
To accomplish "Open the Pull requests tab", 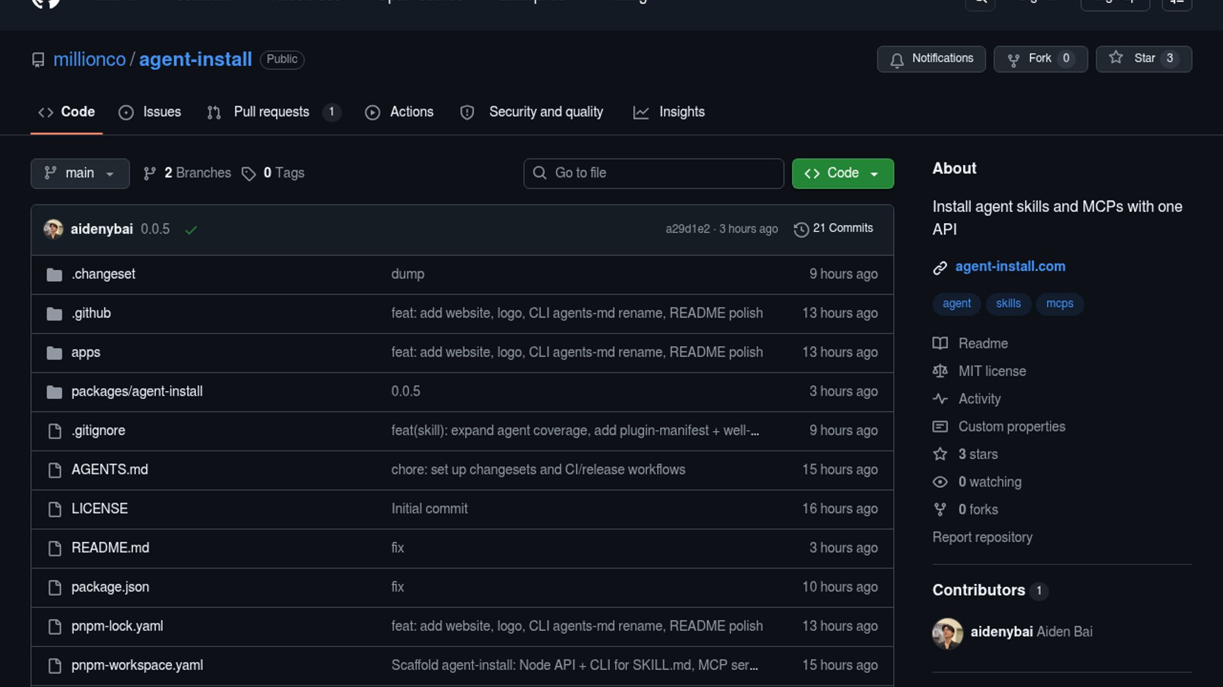I will click(x=274, y=112).
